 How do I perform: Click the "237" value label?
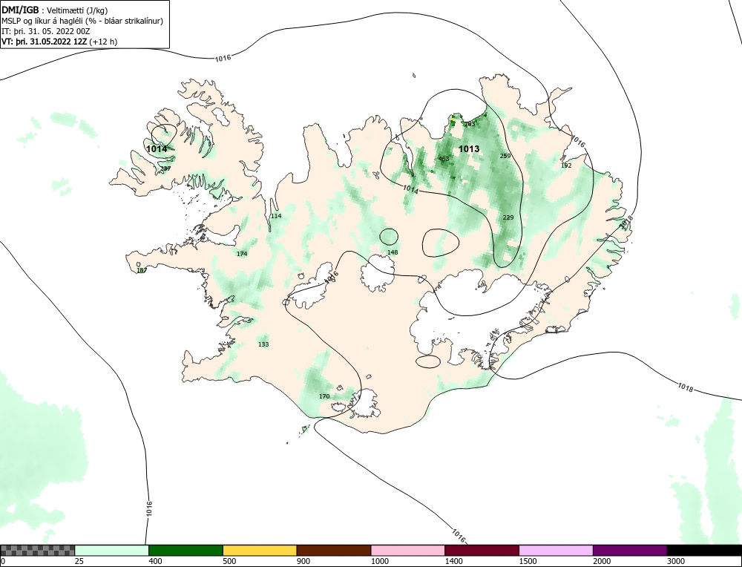tap(165, 168)
